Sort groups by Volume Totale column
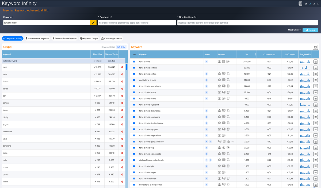 [112, 54]
